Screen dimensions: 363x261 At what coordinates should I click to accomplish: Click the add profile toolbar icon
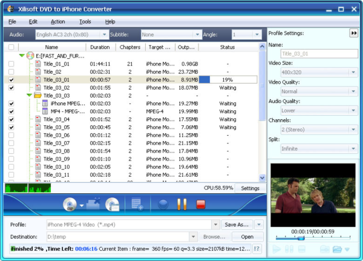coord(136,205)
